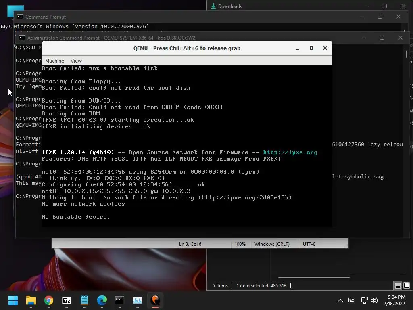413x310 pixels.
Task: Click the Windows Start button
Action: pos(13,300)
